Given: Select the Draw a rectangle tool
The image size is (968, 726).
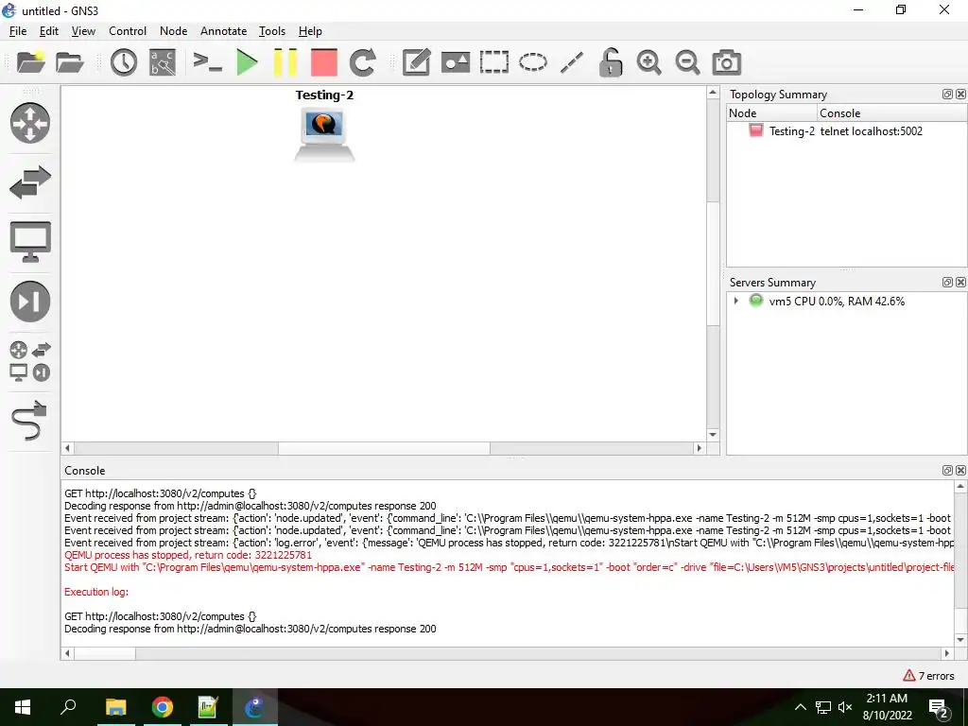Looking at the screenshot, I should 493,62.
